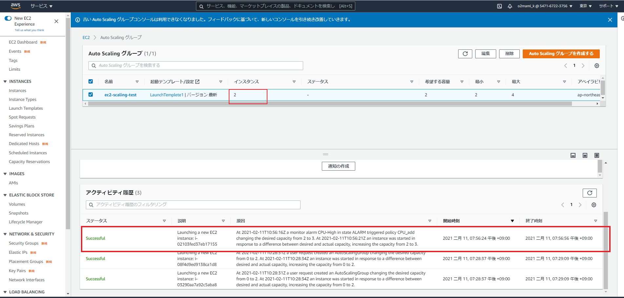
Task: Open the サービス services menu
Action: coord(42,6)
